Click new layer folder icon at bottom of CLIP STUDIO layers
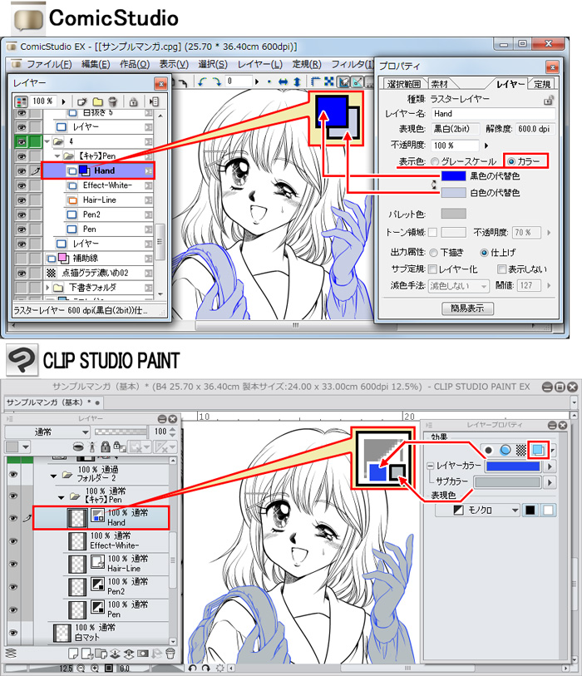This screenshot has height=676, width=582. [x=101, y=654]
